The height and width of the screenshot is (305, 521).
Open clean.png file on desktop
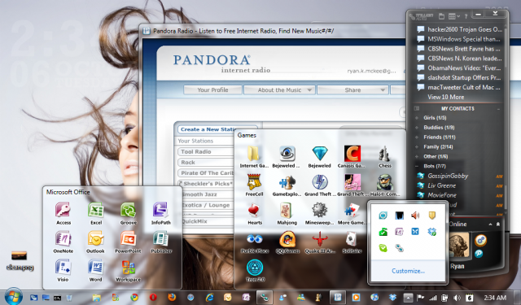point(20,260)
